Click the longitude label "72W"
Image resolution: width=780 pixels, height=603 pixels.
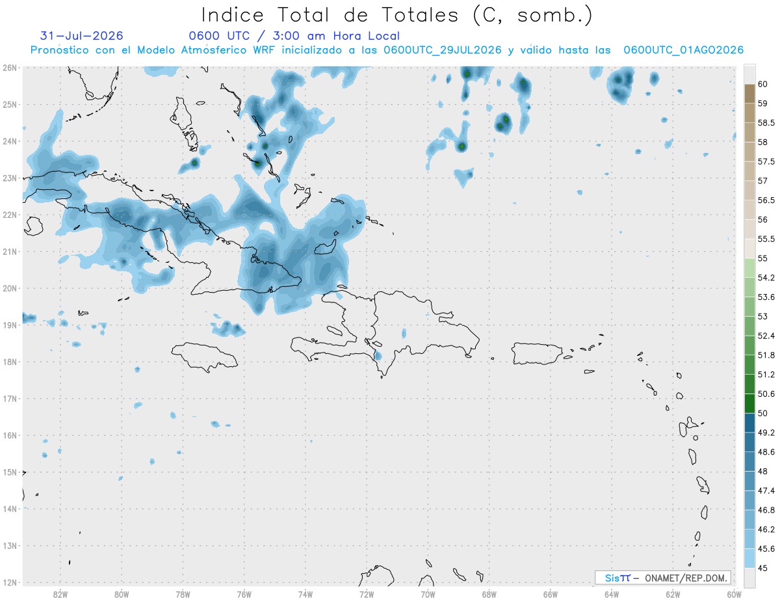point(367,594)
